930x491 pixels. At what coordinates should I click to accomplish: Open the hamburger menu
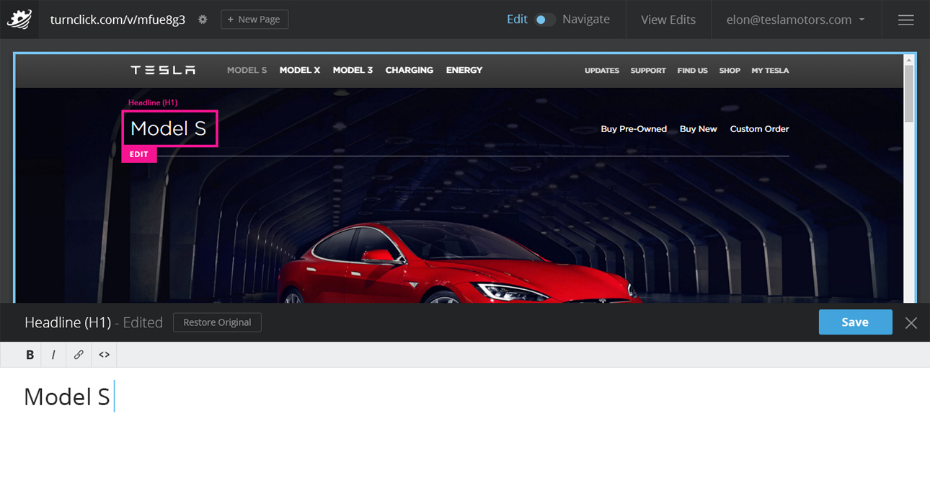click(x=905, y=19)
